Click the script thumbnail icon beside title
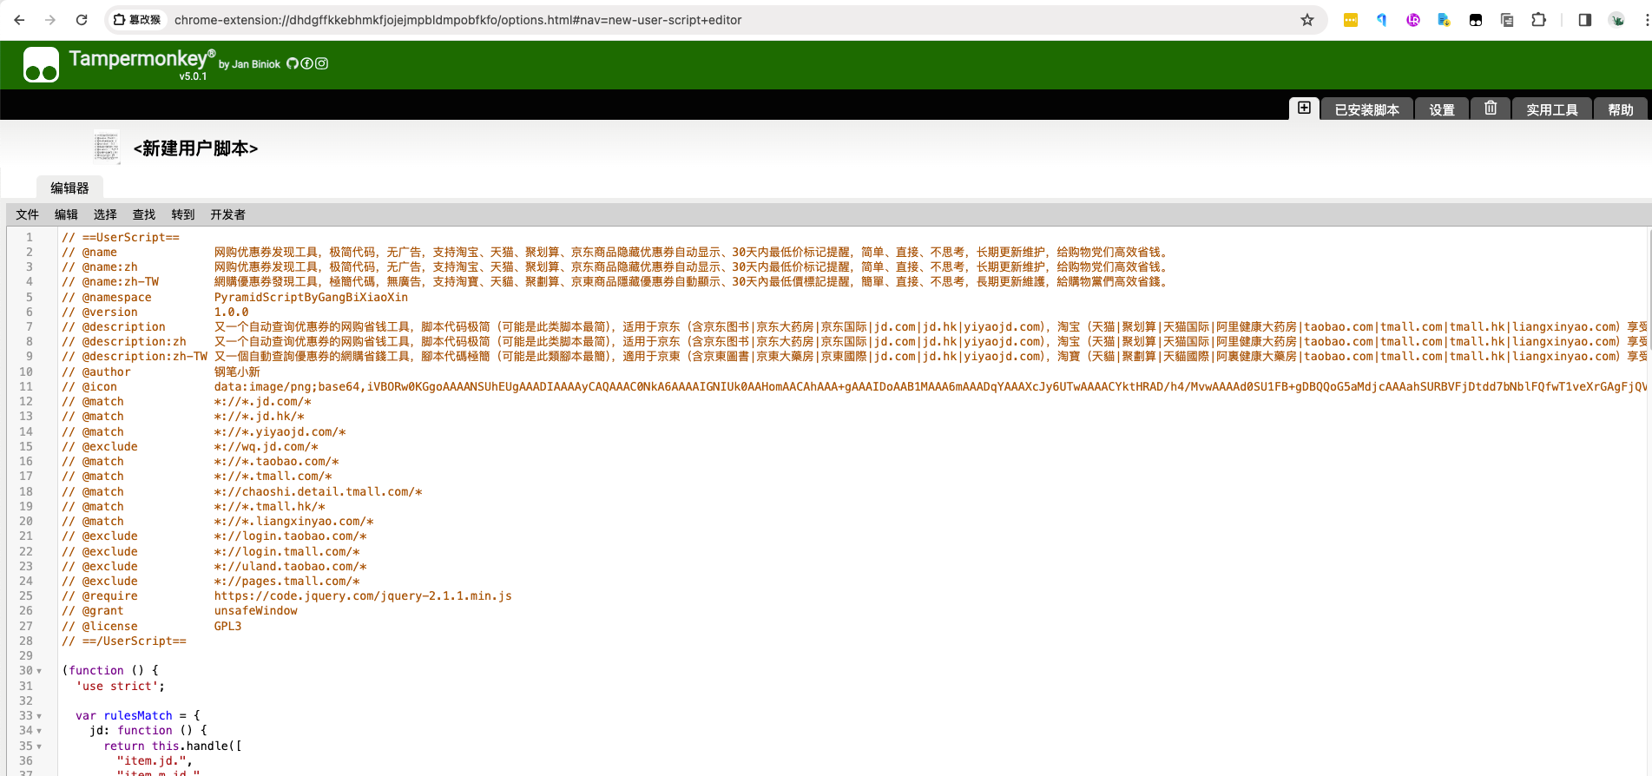1652x776 pixels. coord(107,147)
